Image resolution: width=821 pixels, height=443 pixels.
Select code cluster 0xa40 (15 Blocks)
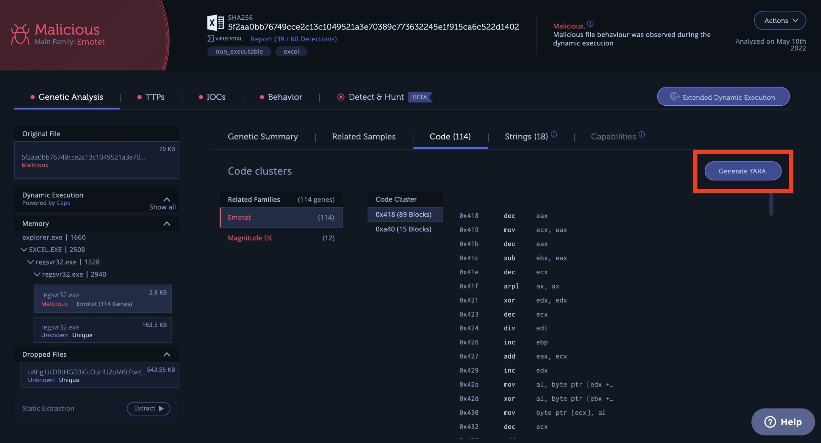pos(405,229)
